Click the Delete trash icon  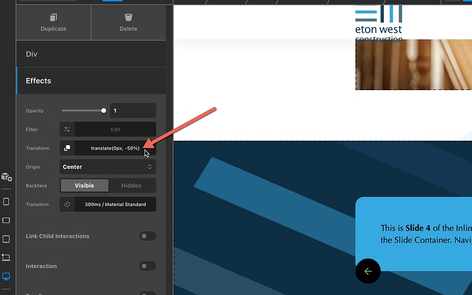coord(128,16)
